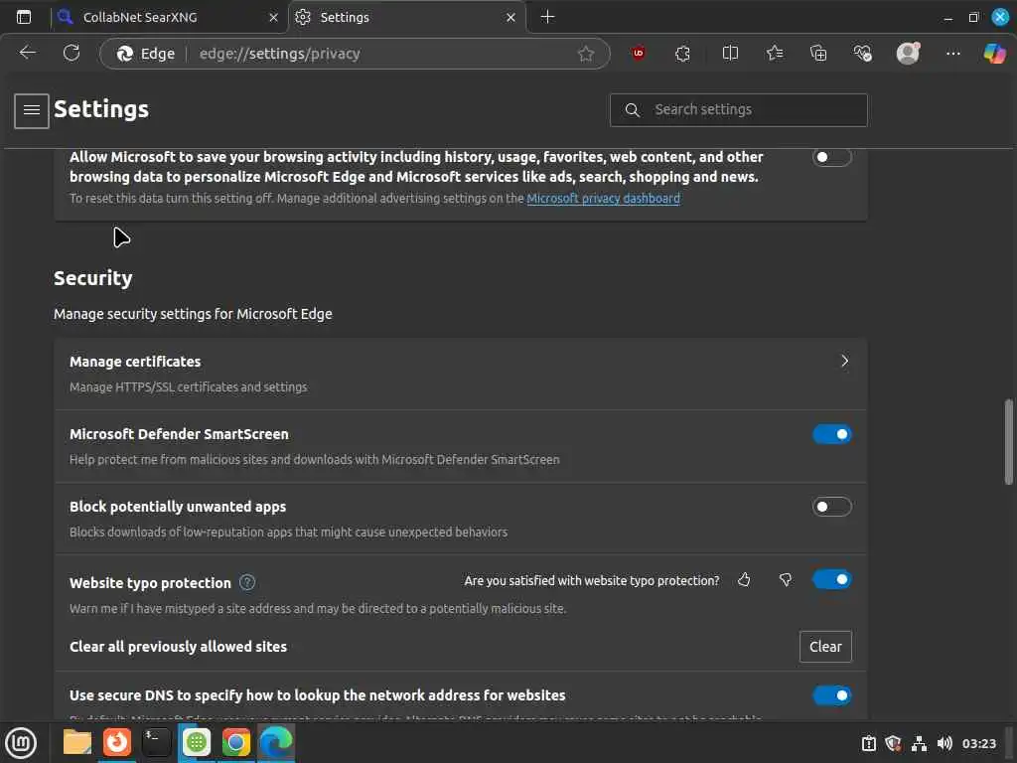The width and height of the screenshot is (1017, 763).
Task: Open the Linux Mint start menu
Action: 21,743
